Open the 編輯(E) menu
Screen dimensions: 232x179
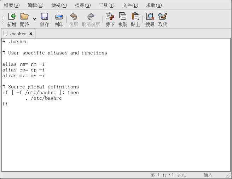pos(35,5)
